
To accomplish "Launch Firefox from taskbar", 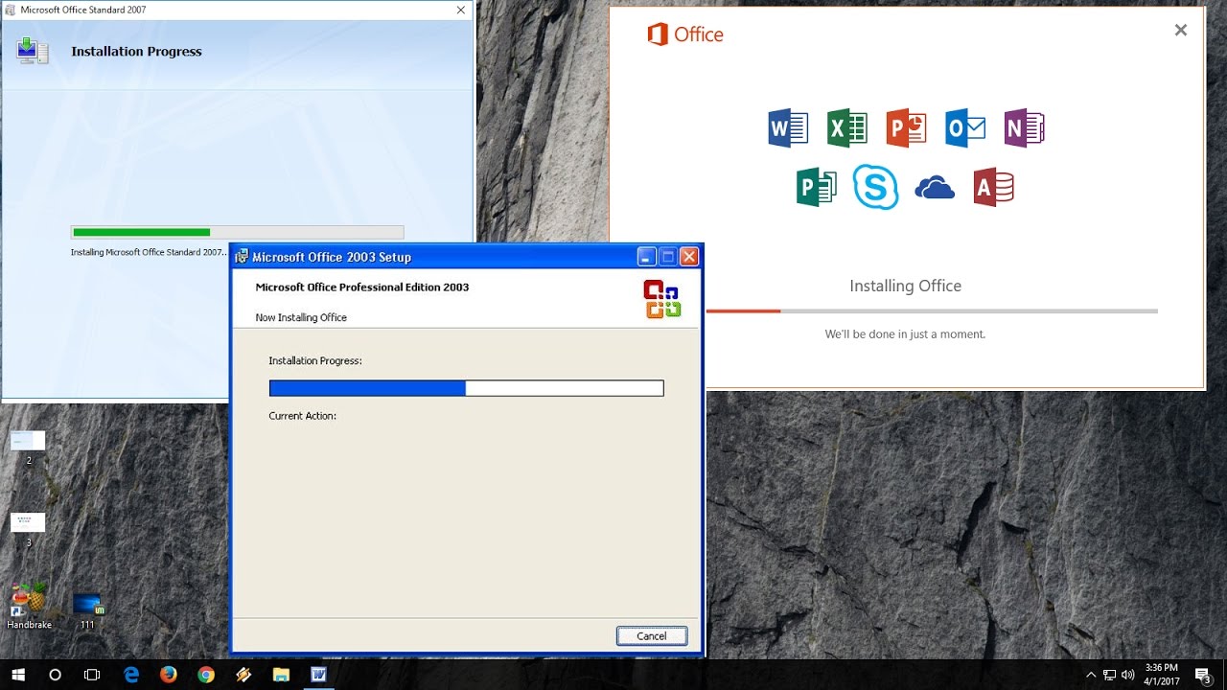I will coord(169,675).
